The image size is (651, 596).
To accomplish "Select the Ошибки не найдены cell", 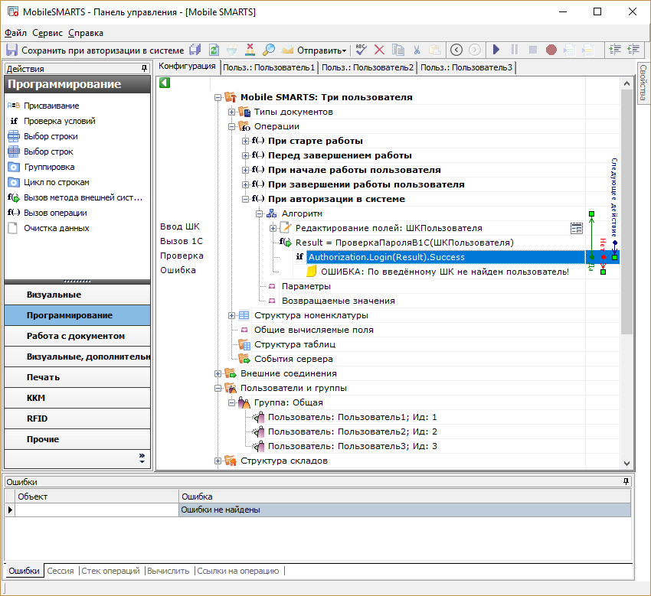I will coord(405,510).
